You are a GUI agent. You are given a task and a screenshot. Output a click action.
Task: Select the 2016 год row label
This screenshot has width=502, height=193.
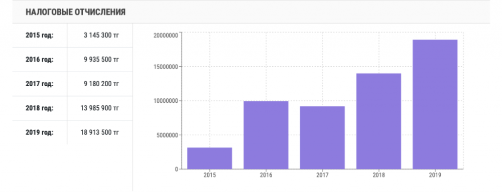click(39, 60)
